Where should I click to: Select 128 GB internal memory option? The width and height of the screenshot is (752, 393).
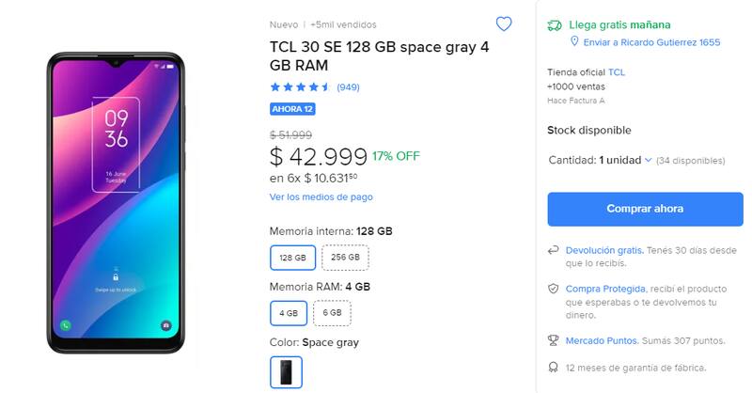coord(292,258)
